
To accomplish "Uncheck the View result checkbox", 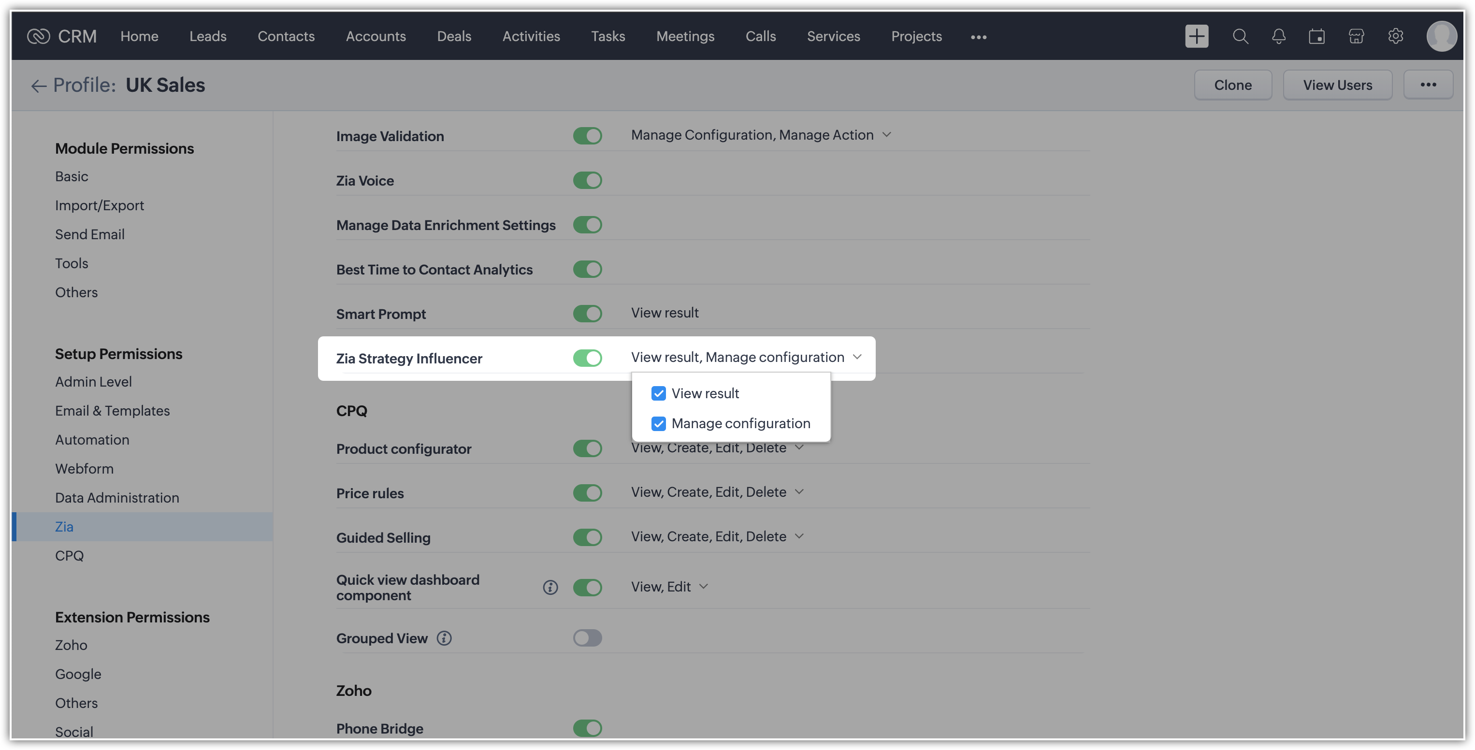I will [658, 393].
